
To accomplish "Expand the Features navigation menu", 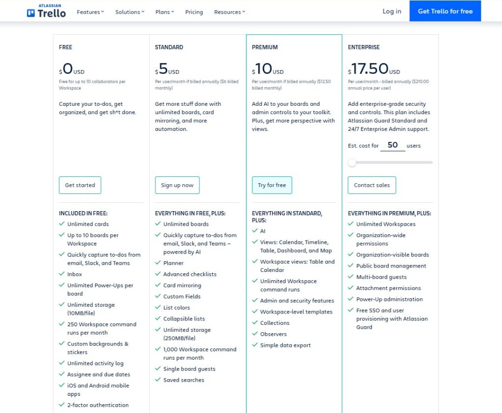I will tap(90, 12).
